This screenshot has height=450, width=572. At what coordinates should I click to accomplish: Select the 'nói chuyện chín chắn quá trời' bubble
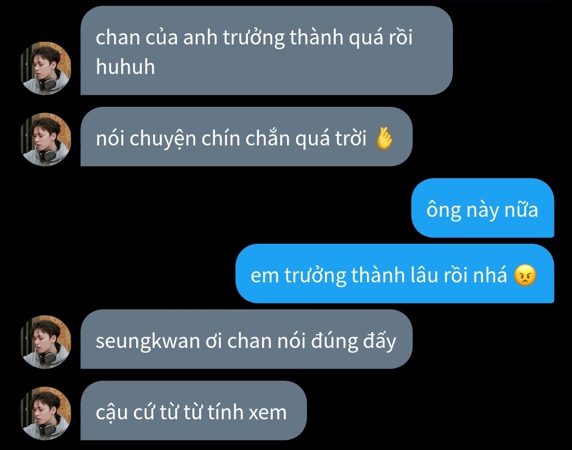tap(246, 136)
